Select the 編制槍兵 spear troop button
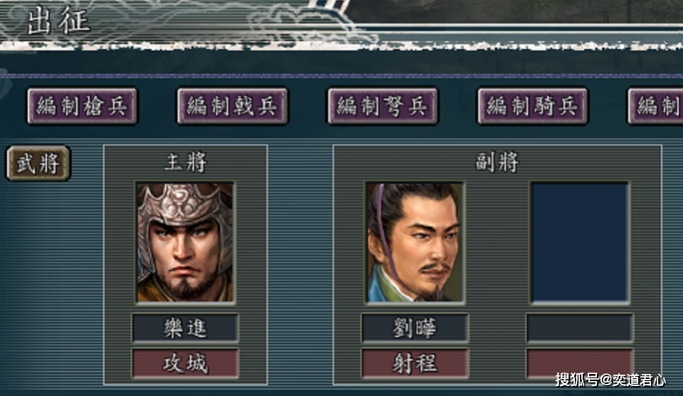This screenshot has width=683, height=396. point(82,106)
